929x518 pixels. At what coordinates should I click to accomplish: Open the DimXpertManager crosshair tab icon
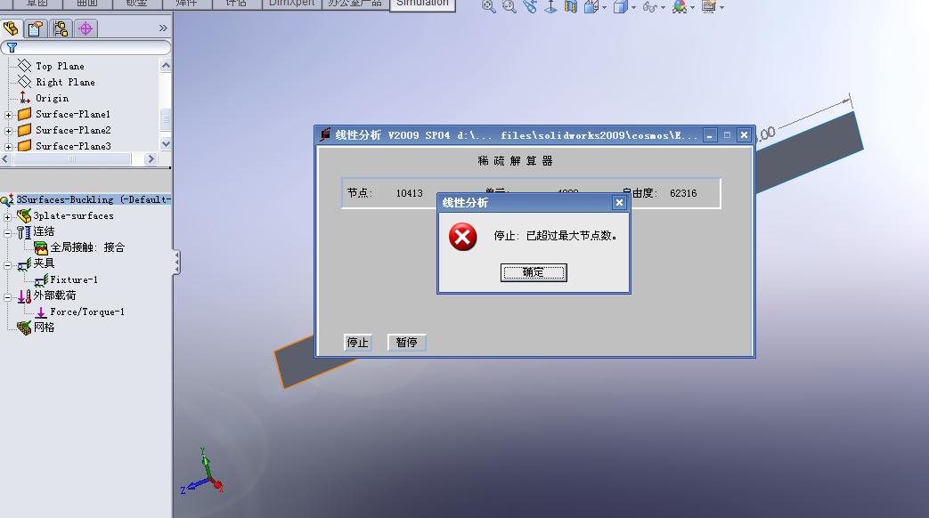pos(86,28)
